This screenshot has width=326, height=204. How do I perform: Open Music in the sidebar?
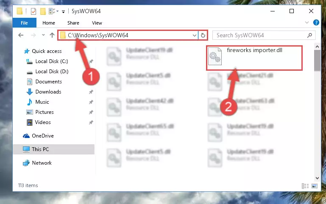click(42, 102)
